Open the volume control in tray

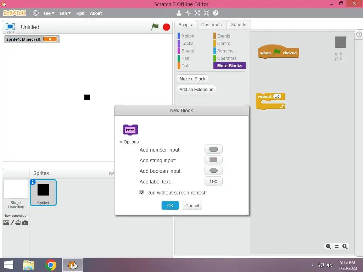329,265
